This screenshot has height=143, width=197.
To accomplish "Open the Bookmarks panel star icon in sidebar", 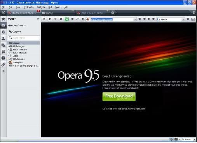I will point(3,19).
